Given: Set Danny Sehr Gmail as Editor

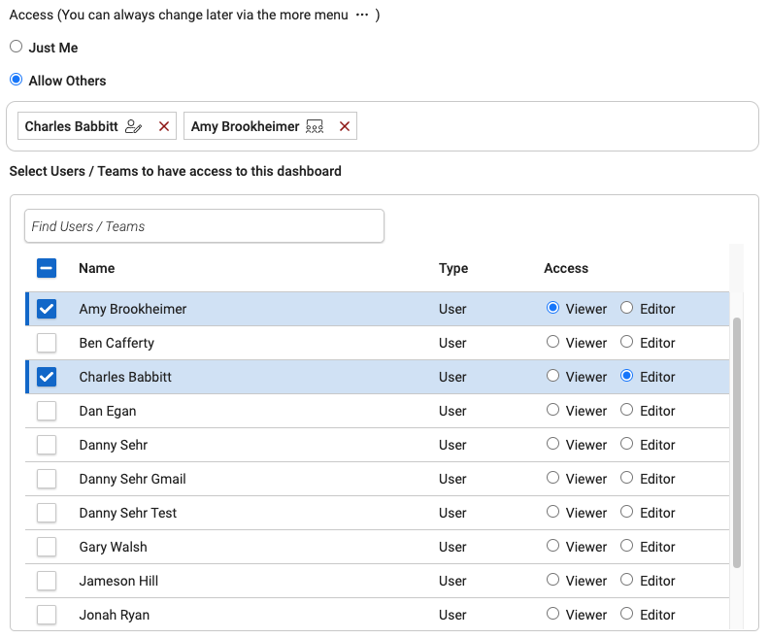Looking at the screenshot, I should 626,478.
